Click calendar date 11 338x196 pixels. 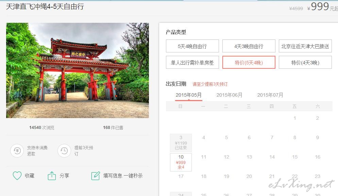pyautogui.click(x=203, y=157)
